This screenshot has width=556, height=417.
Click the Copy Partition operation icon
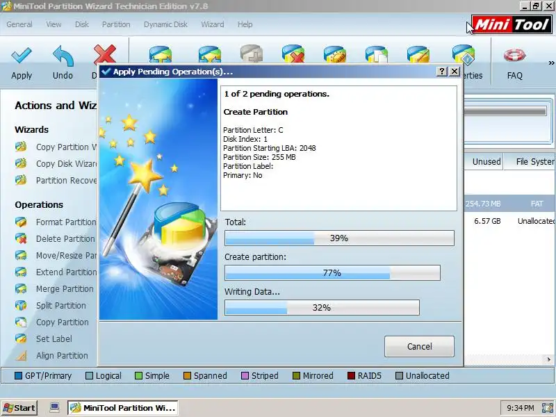point(21,322)
